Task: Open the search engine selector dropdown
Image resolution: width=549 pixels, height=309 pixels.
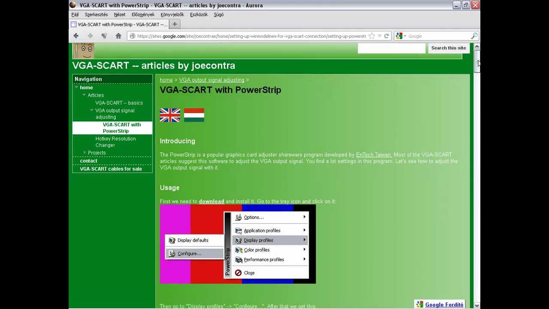Action: click(404, 36)
